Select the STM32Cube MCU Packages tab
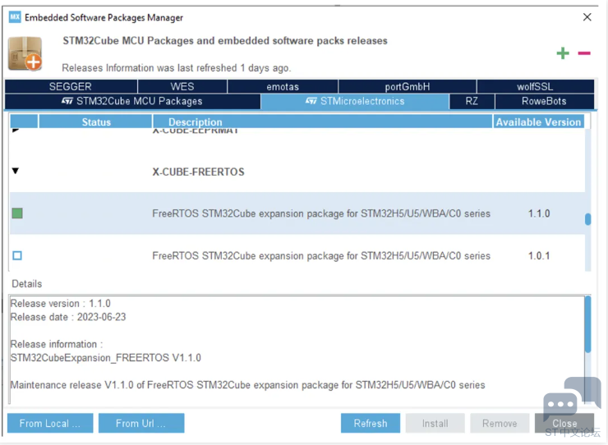Image resolution: width=608 pixels, height=445 pixels. pos(132,102)
